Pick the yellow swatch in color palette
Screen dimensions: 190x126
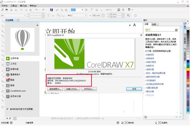(188, 69)
